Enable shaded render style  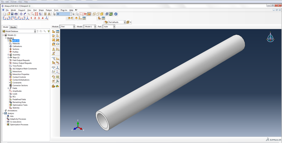coord(102,14)
